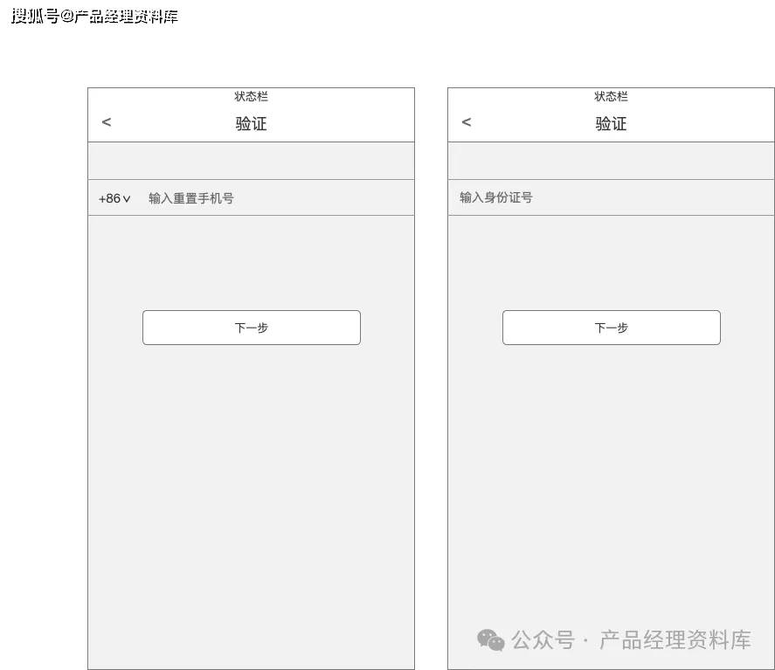This screenshot has width=775, height=670.
Task: Click the WeChat logo in the bottom watermark
Action: pyautogui.click(x=489, y=639)
